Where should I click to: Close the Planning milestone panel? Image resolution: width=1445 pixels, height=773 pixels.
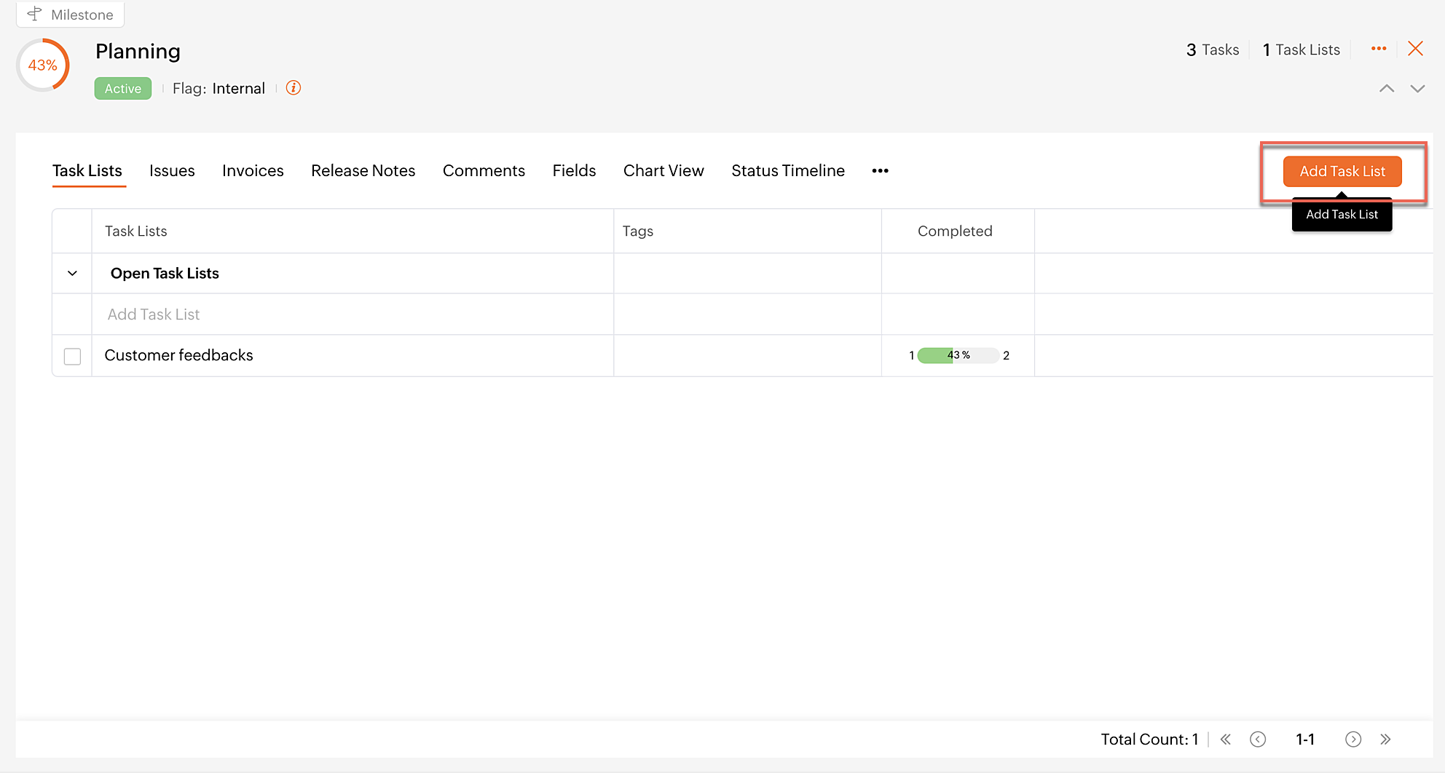point(1416,49)
